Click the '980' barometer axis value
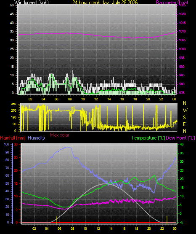196x234 pixels. pos(182,84)
